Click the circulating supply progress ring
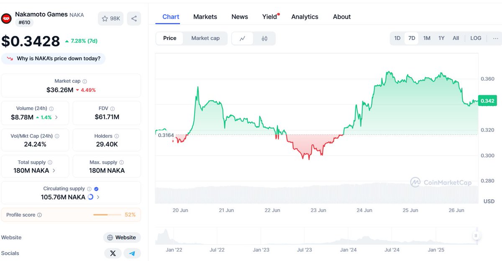The width and height of the screenshot is (502, 261). click(x=91, y=197)
